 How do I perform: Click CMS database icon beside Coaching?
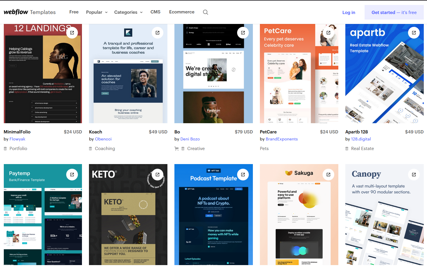click(91, 149)
